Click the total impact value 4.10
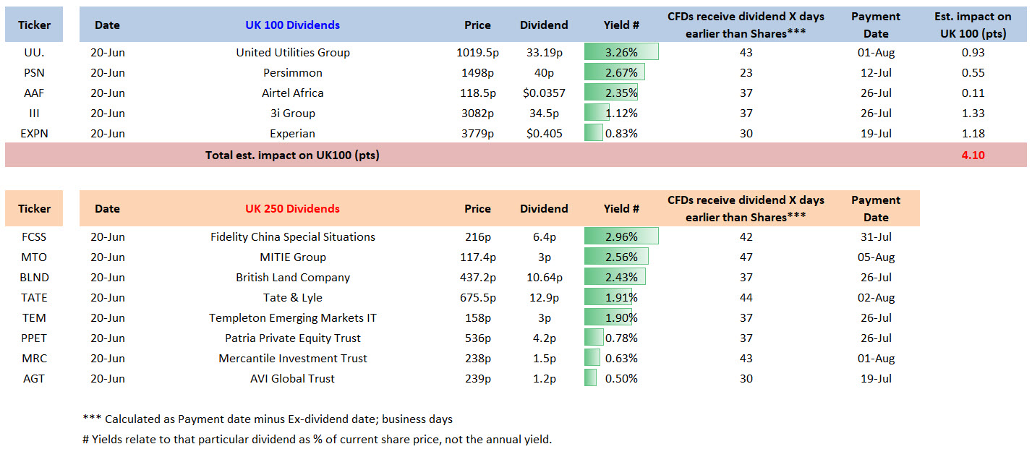The height and width of the screenshot is (457, 1032). point(973,155)
